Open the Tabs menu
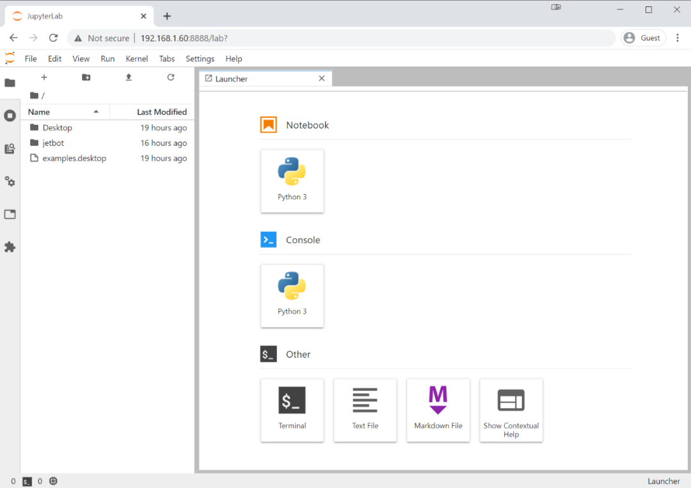 click(x=166, y=59)
